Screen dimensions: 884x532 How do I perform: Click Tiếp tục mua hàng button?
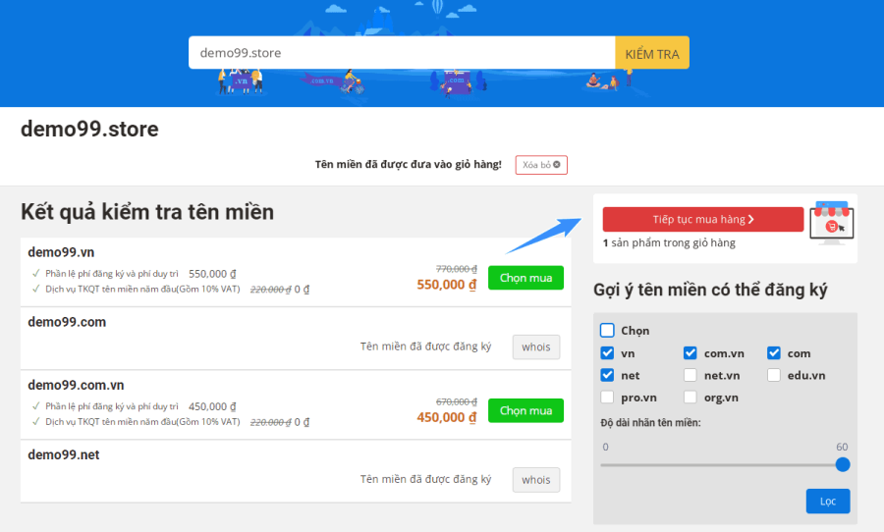point(703,219)
